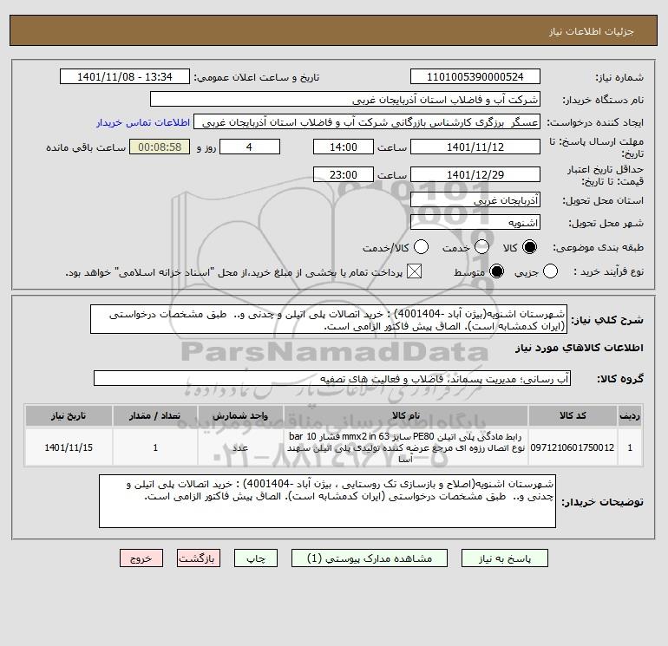Open اطلاعات تماس خریدار link

143,122
